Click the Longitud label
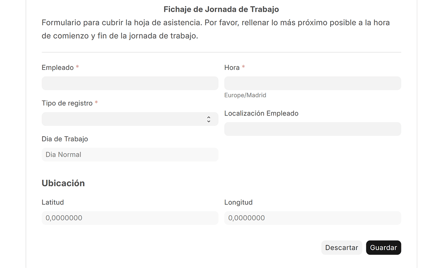The height and width of the screenshot is (268, 431). (x=238, y=202)
